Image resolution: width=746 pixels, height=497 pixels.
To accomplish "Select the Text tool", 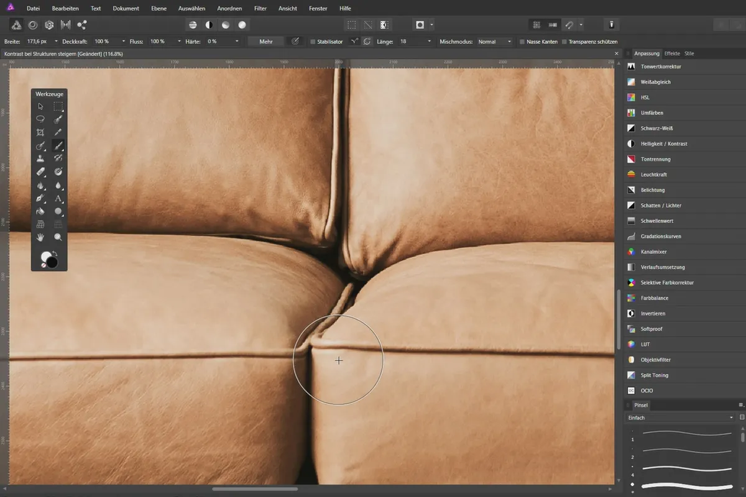I will (x=58, y=198).
